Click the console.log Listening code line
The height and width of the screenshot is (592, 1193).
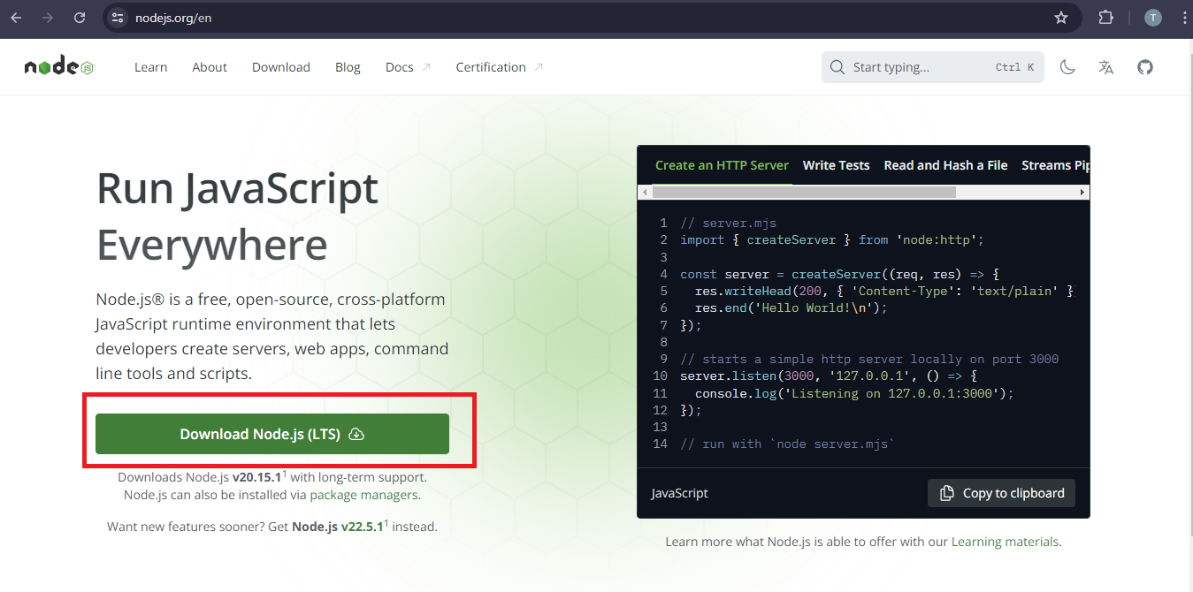pos(854,393)
